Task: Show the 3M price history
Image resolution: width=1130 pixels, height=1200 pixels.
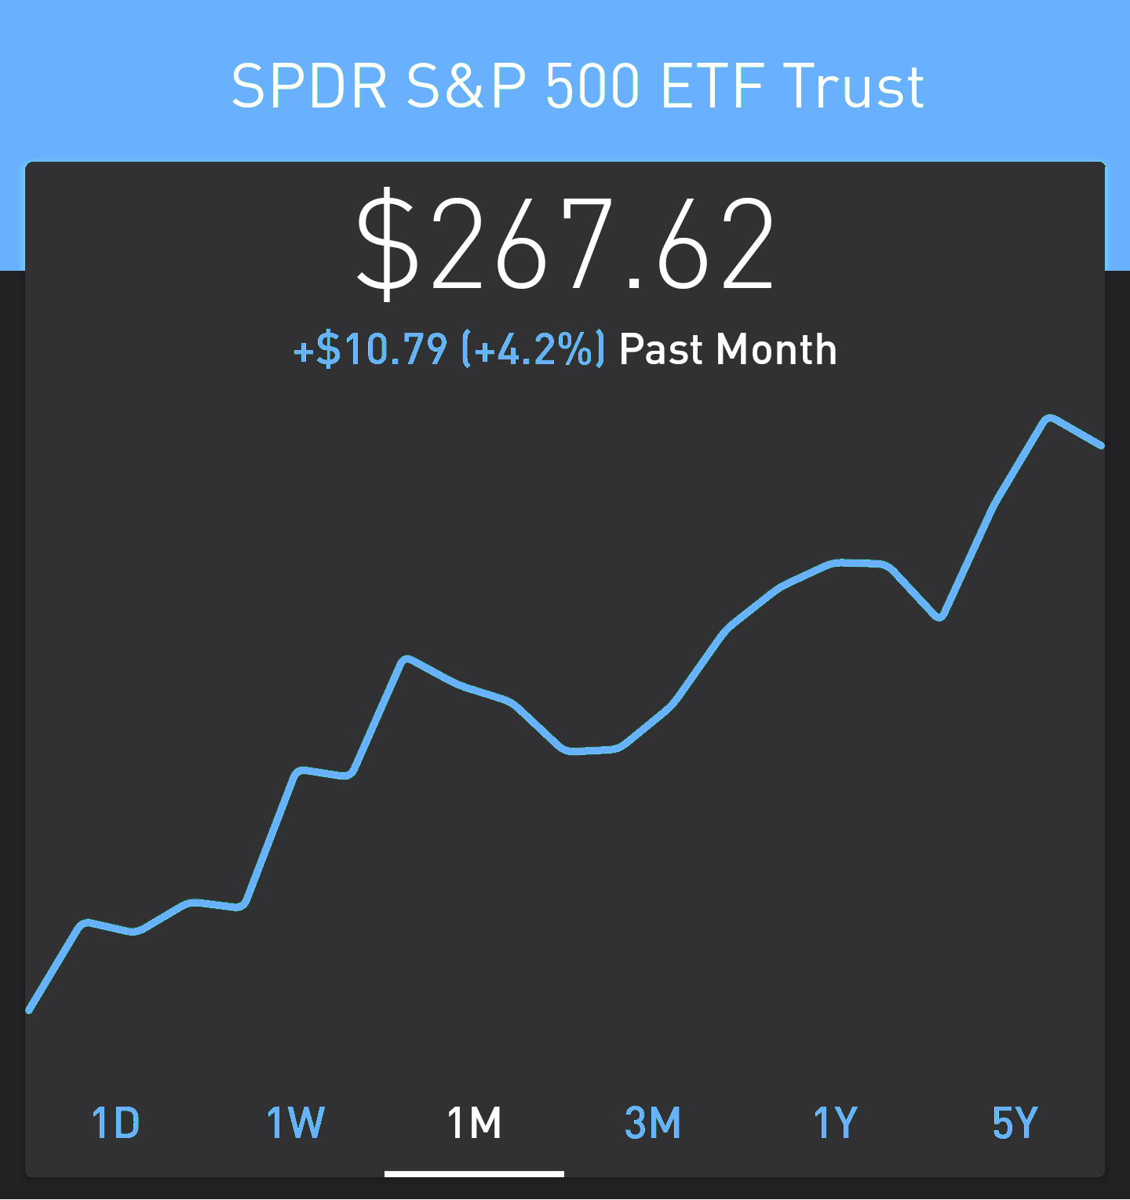Action: click(653, 1122)
